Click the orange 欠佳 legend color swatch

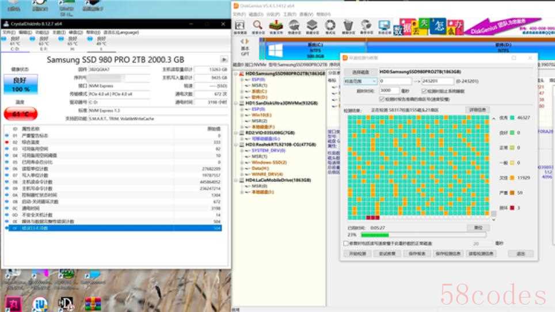(512, 177)
